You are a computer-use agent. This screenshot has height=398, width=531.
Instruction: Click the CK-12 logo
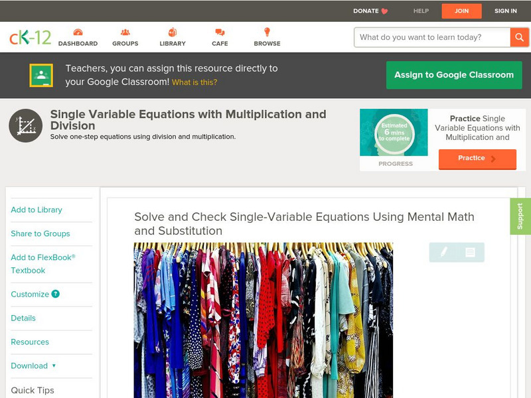coord(30,37)
